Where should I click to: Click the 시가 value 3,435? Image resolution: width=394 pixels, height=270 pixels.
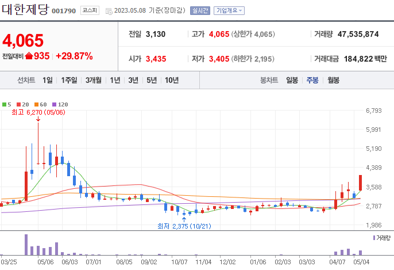click(x=156, y=59)
